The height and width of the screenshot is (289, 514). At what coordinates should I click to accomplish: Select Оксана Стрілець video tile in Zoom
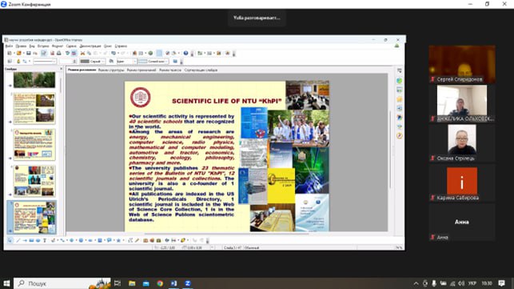(462, 143)
